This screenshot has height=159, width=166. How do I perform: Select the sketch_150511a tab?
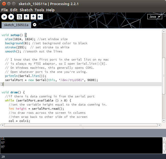pyautogui.click(x=16, y=25)
